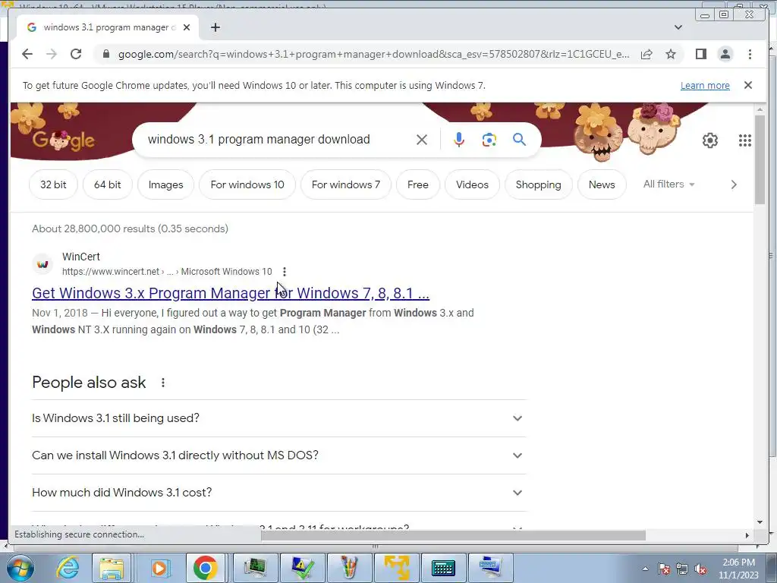
Task: Switch to the Videos filter
Action: (472, 184)
